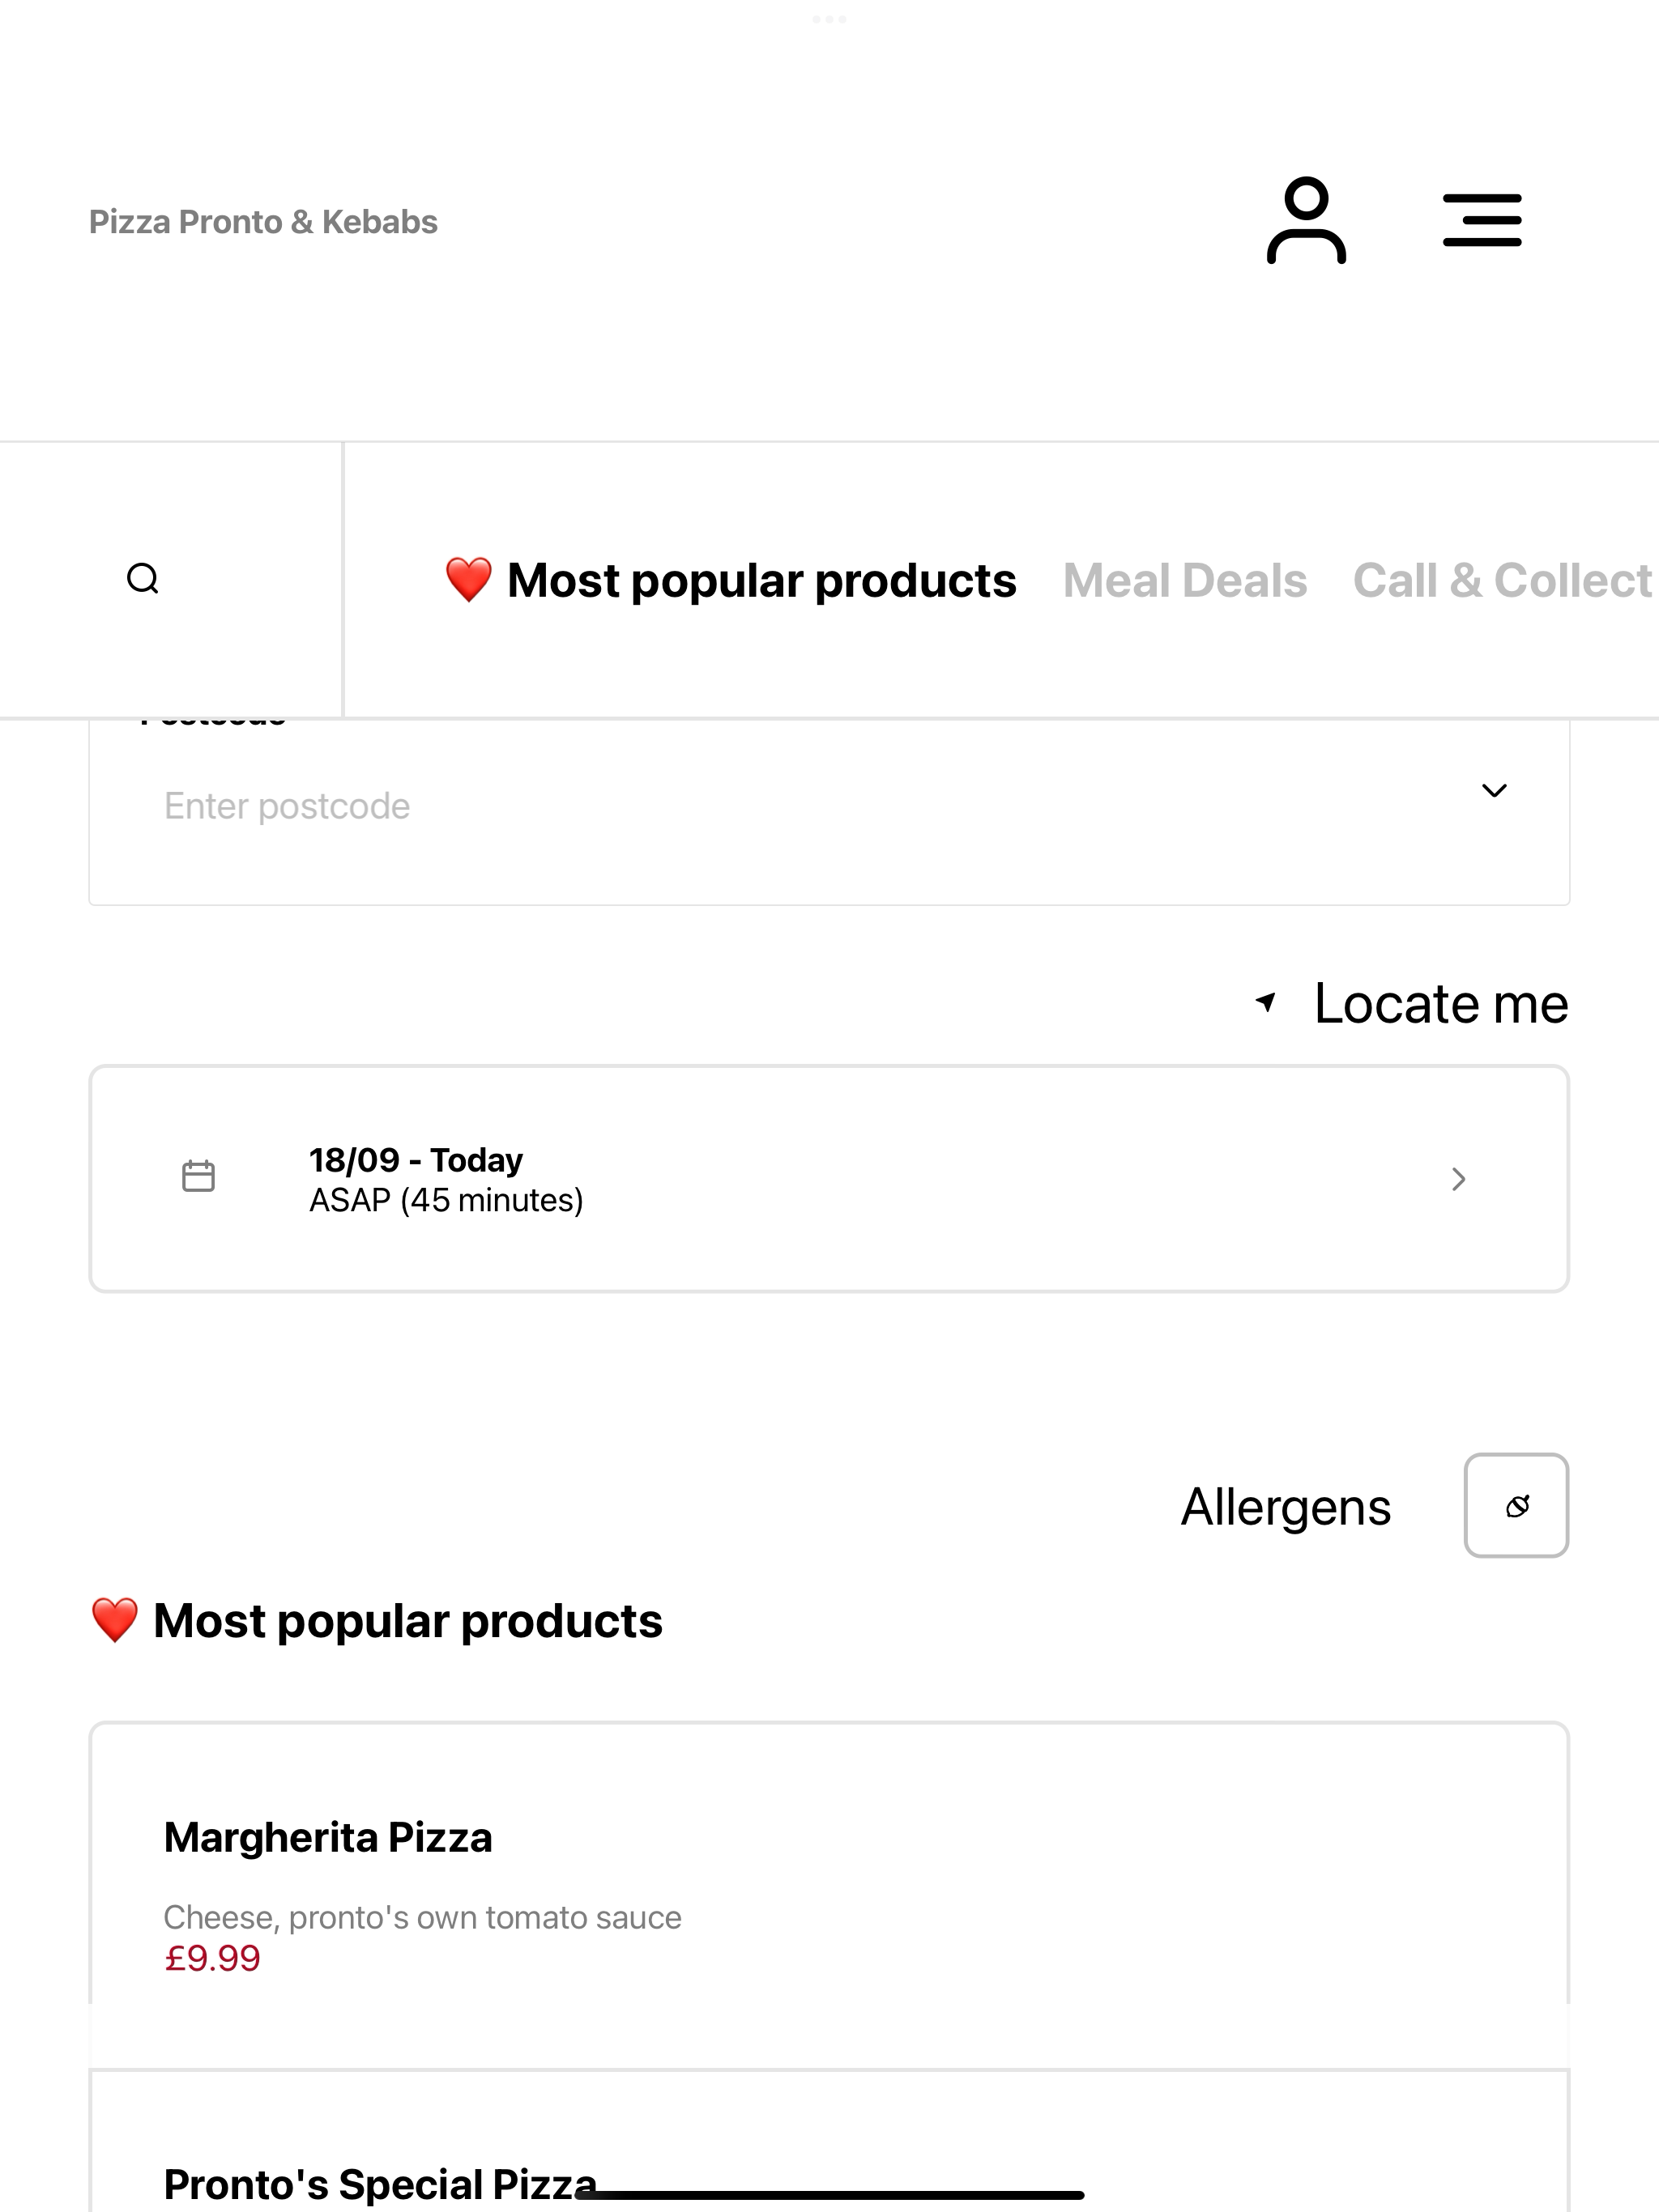The width and height of the screenshot is (1659, 2212).
Task: Tap the search magnifier icon
Action: (x=143, y=579)
